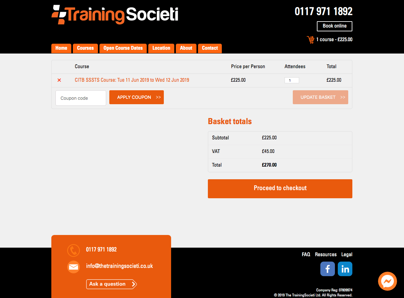Click the Apply Coupon button
Viewport: 404px width, 298px height.
point(137,97)
